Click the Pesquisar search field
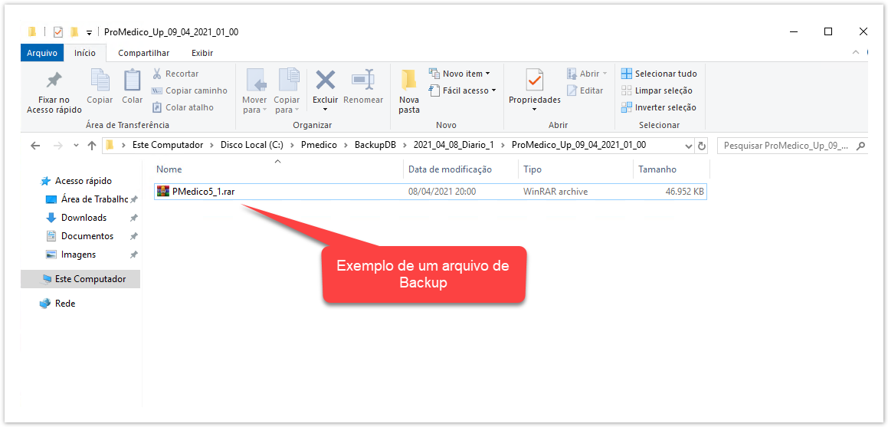This screenshot has width=888, height=427. pyautogui.click(x=785, y=145)
